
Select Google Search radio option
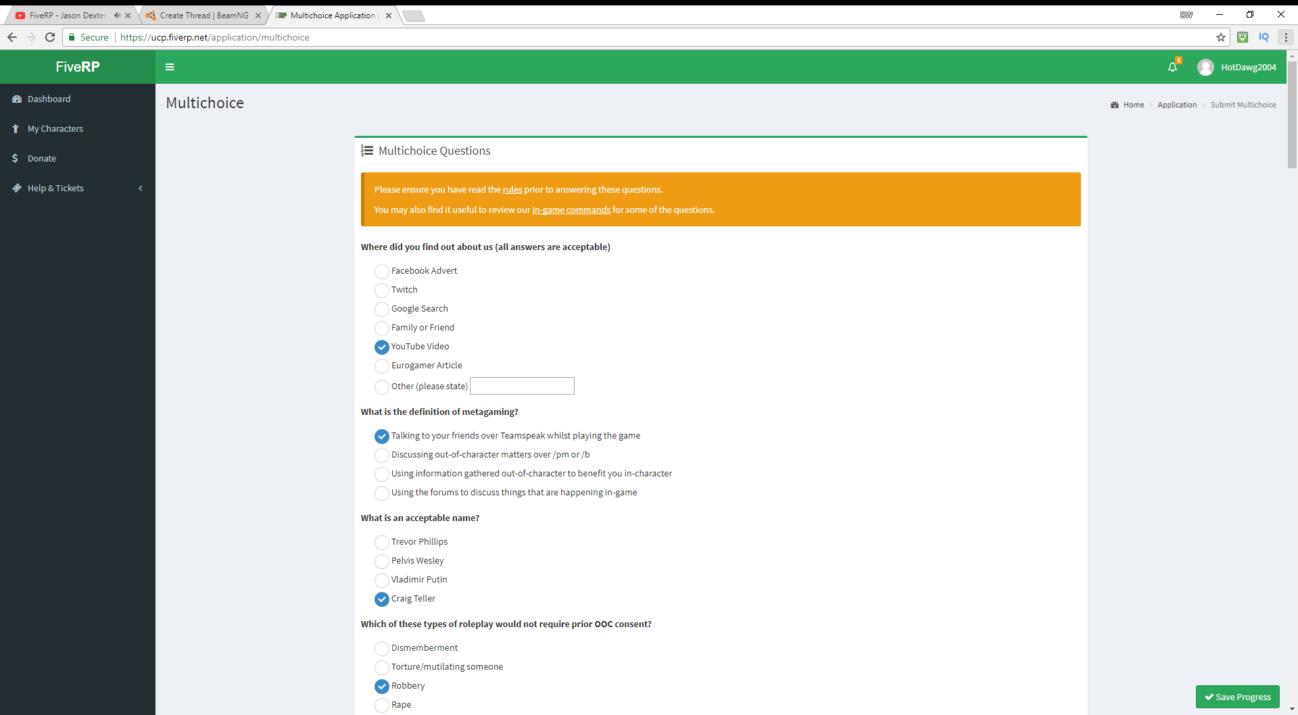382,310
